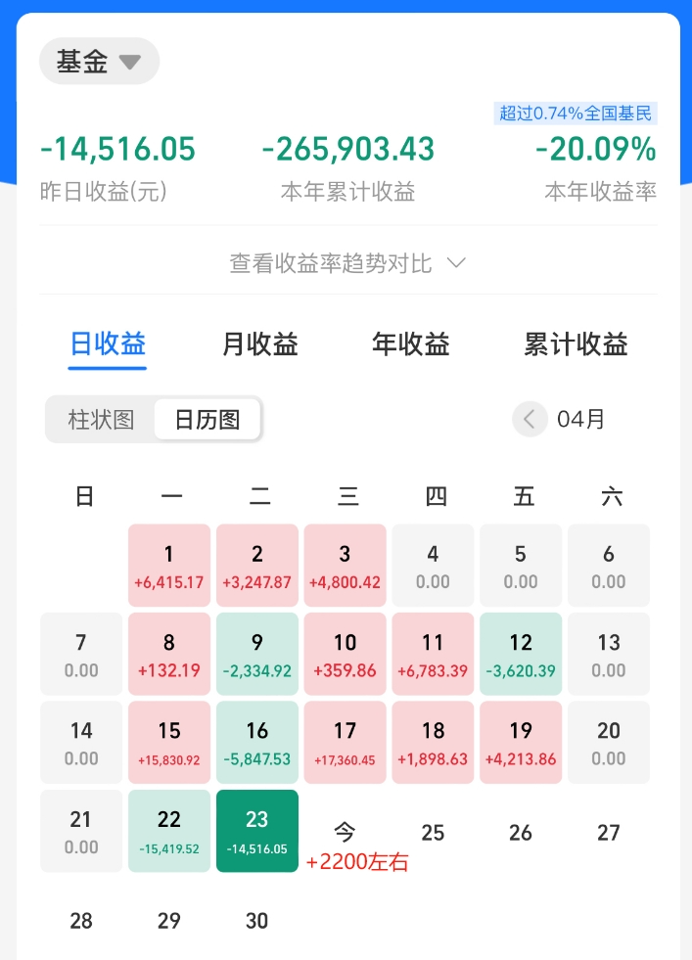
Task: Switch to 累计收益 tab
Action: [576, 344]
